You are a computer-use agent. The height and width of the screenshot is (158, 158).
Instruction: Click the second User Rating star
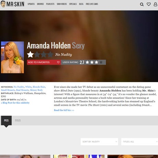[x=92, y=62]
